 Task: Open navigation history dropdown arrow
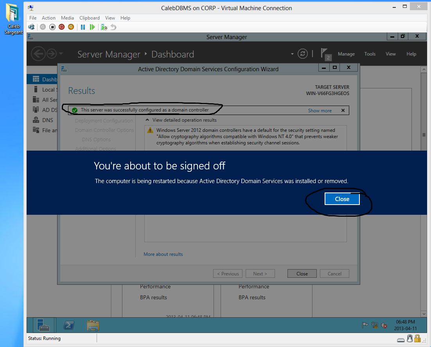pos(61,53)
